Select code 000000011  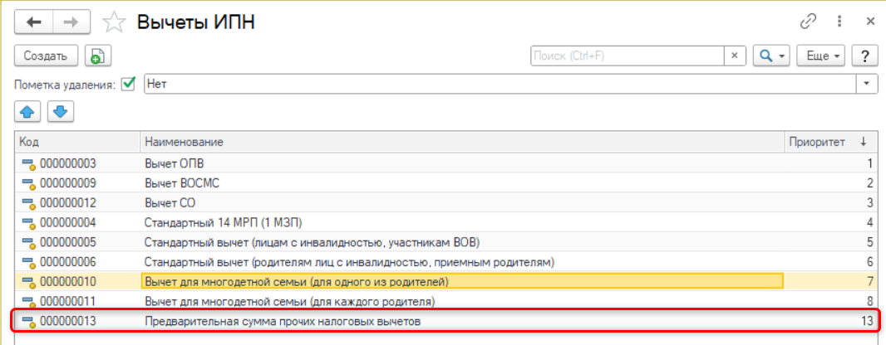click(68, 301)
